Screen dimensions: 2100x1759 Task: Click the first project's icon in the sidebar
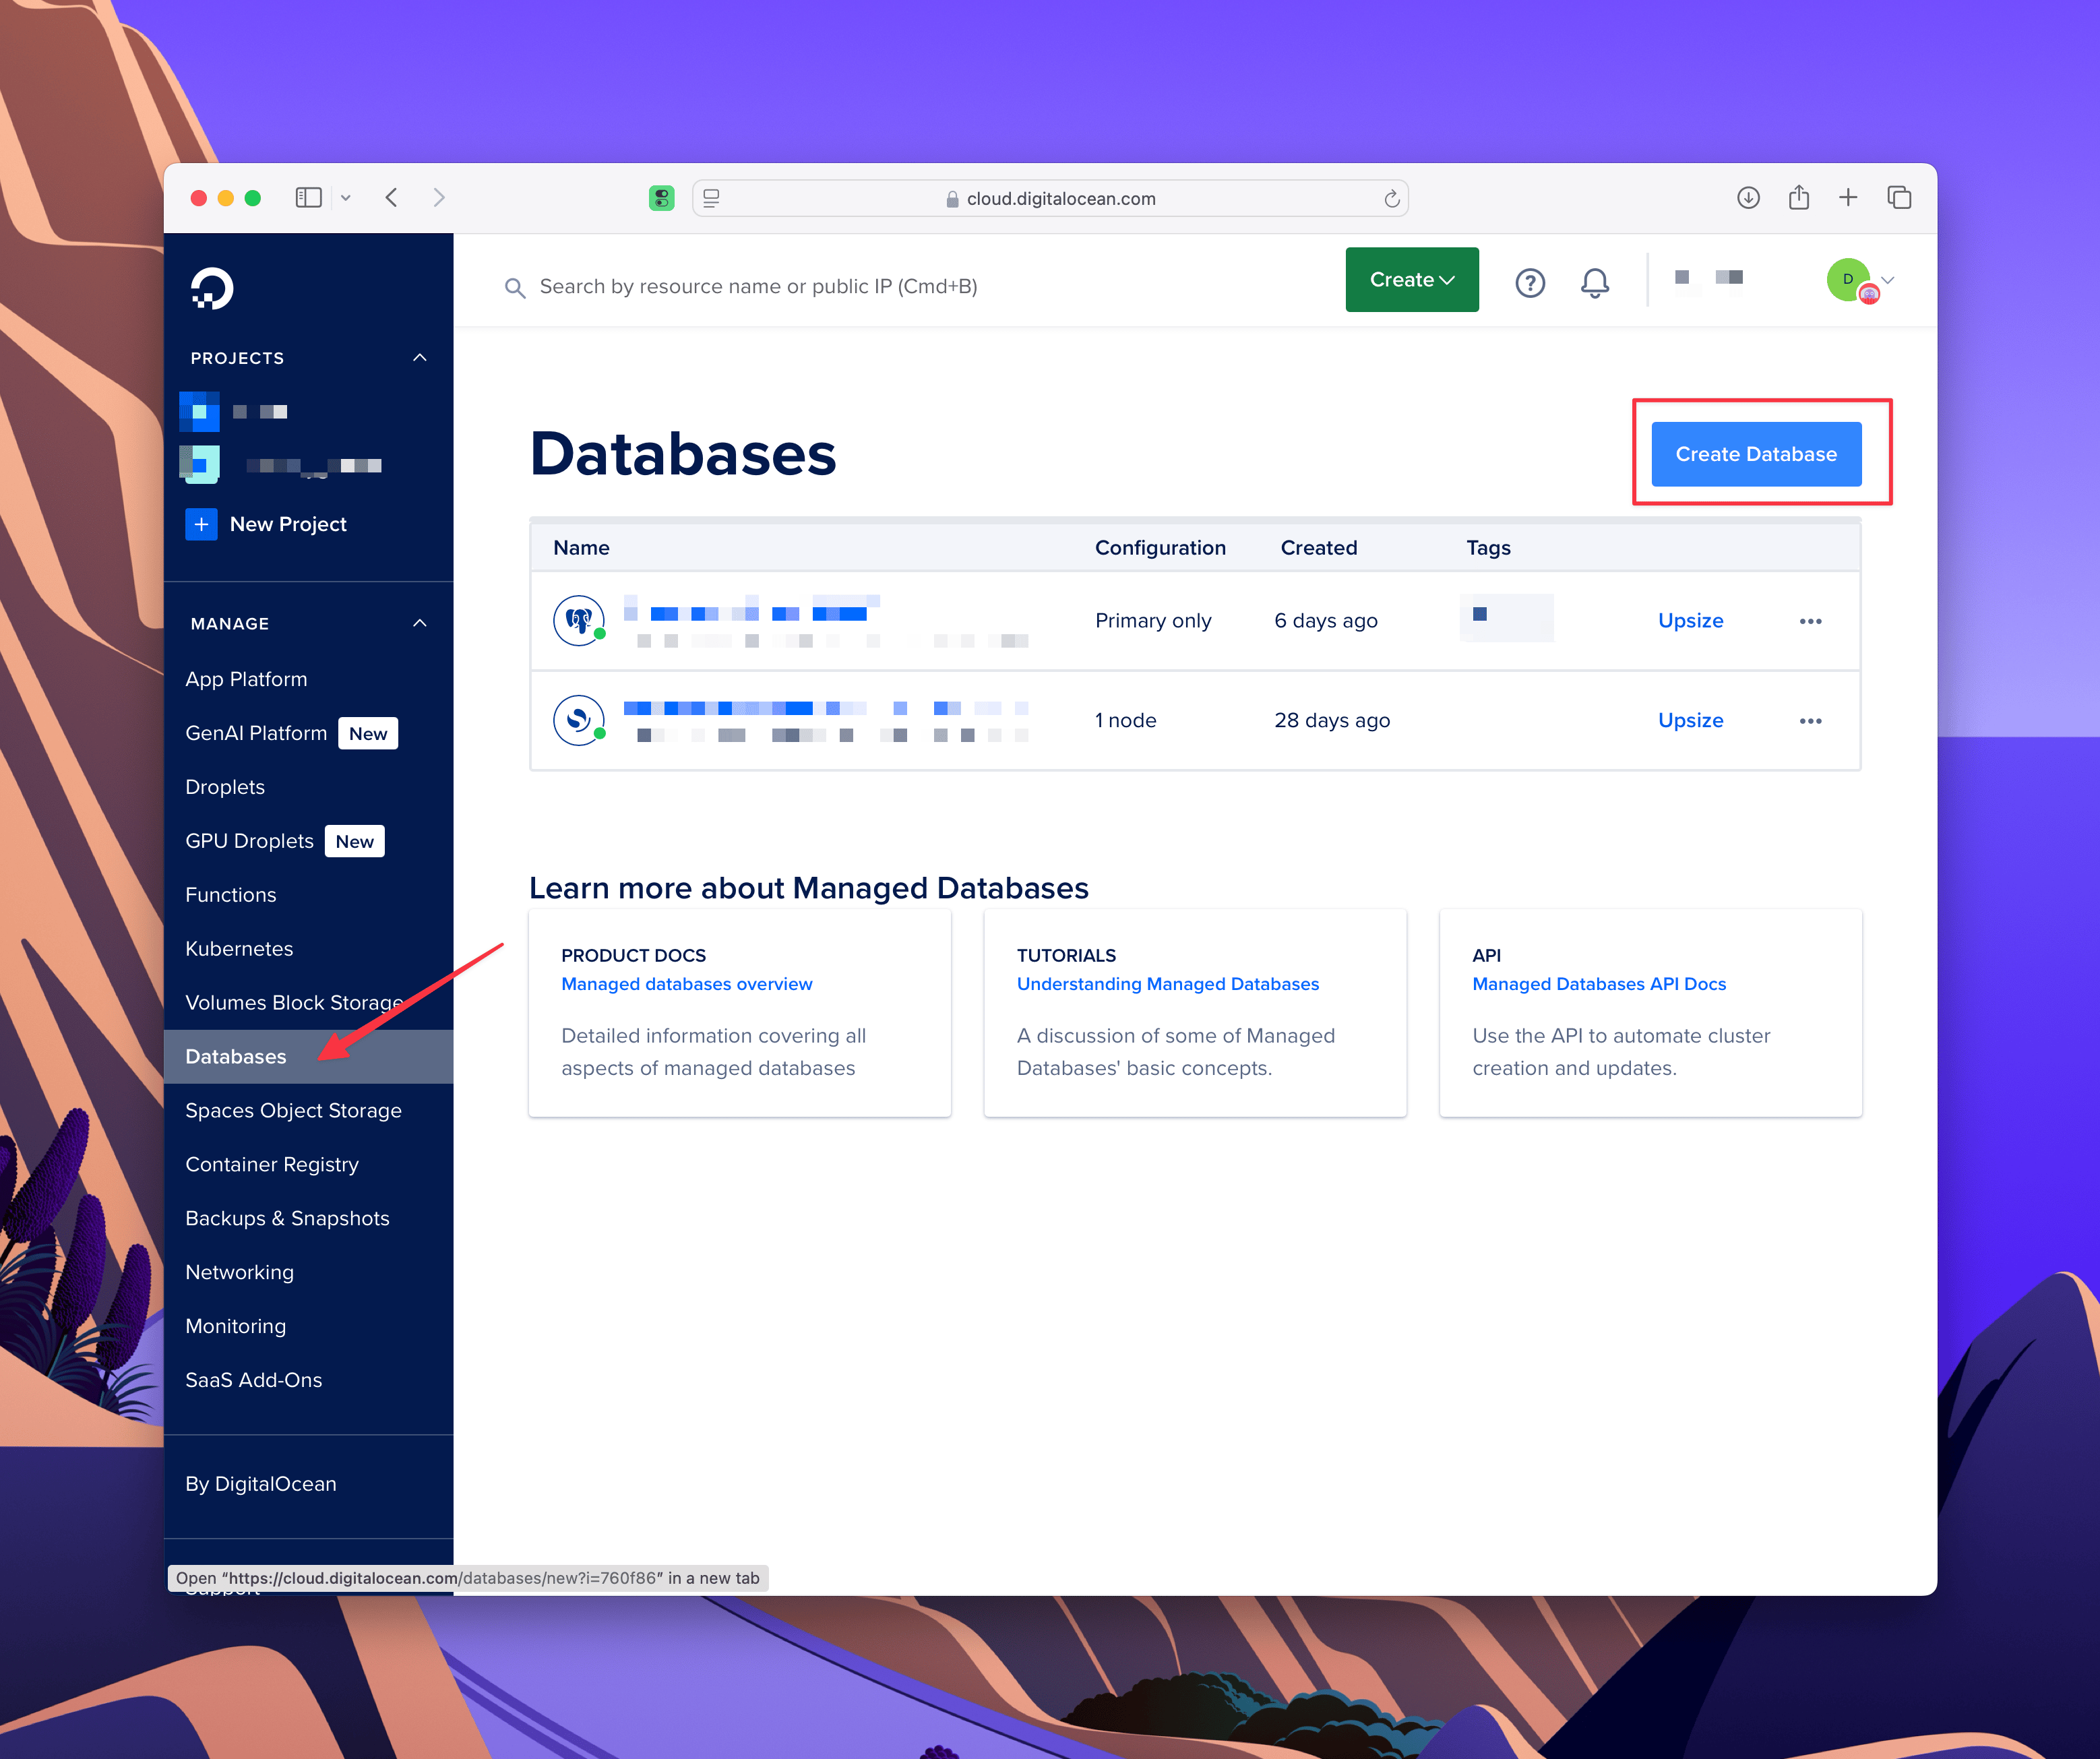click(x=199, y=411)
